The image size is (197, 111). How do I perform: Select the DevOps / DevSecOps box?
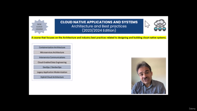pyautogui.click(x=52, y=67)
